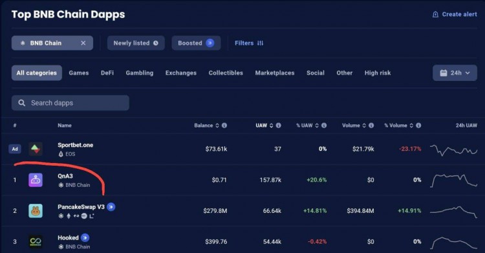Click Sportbet.one volume change -23.17%
Screen dimensions: 485x253
(410, 149)
